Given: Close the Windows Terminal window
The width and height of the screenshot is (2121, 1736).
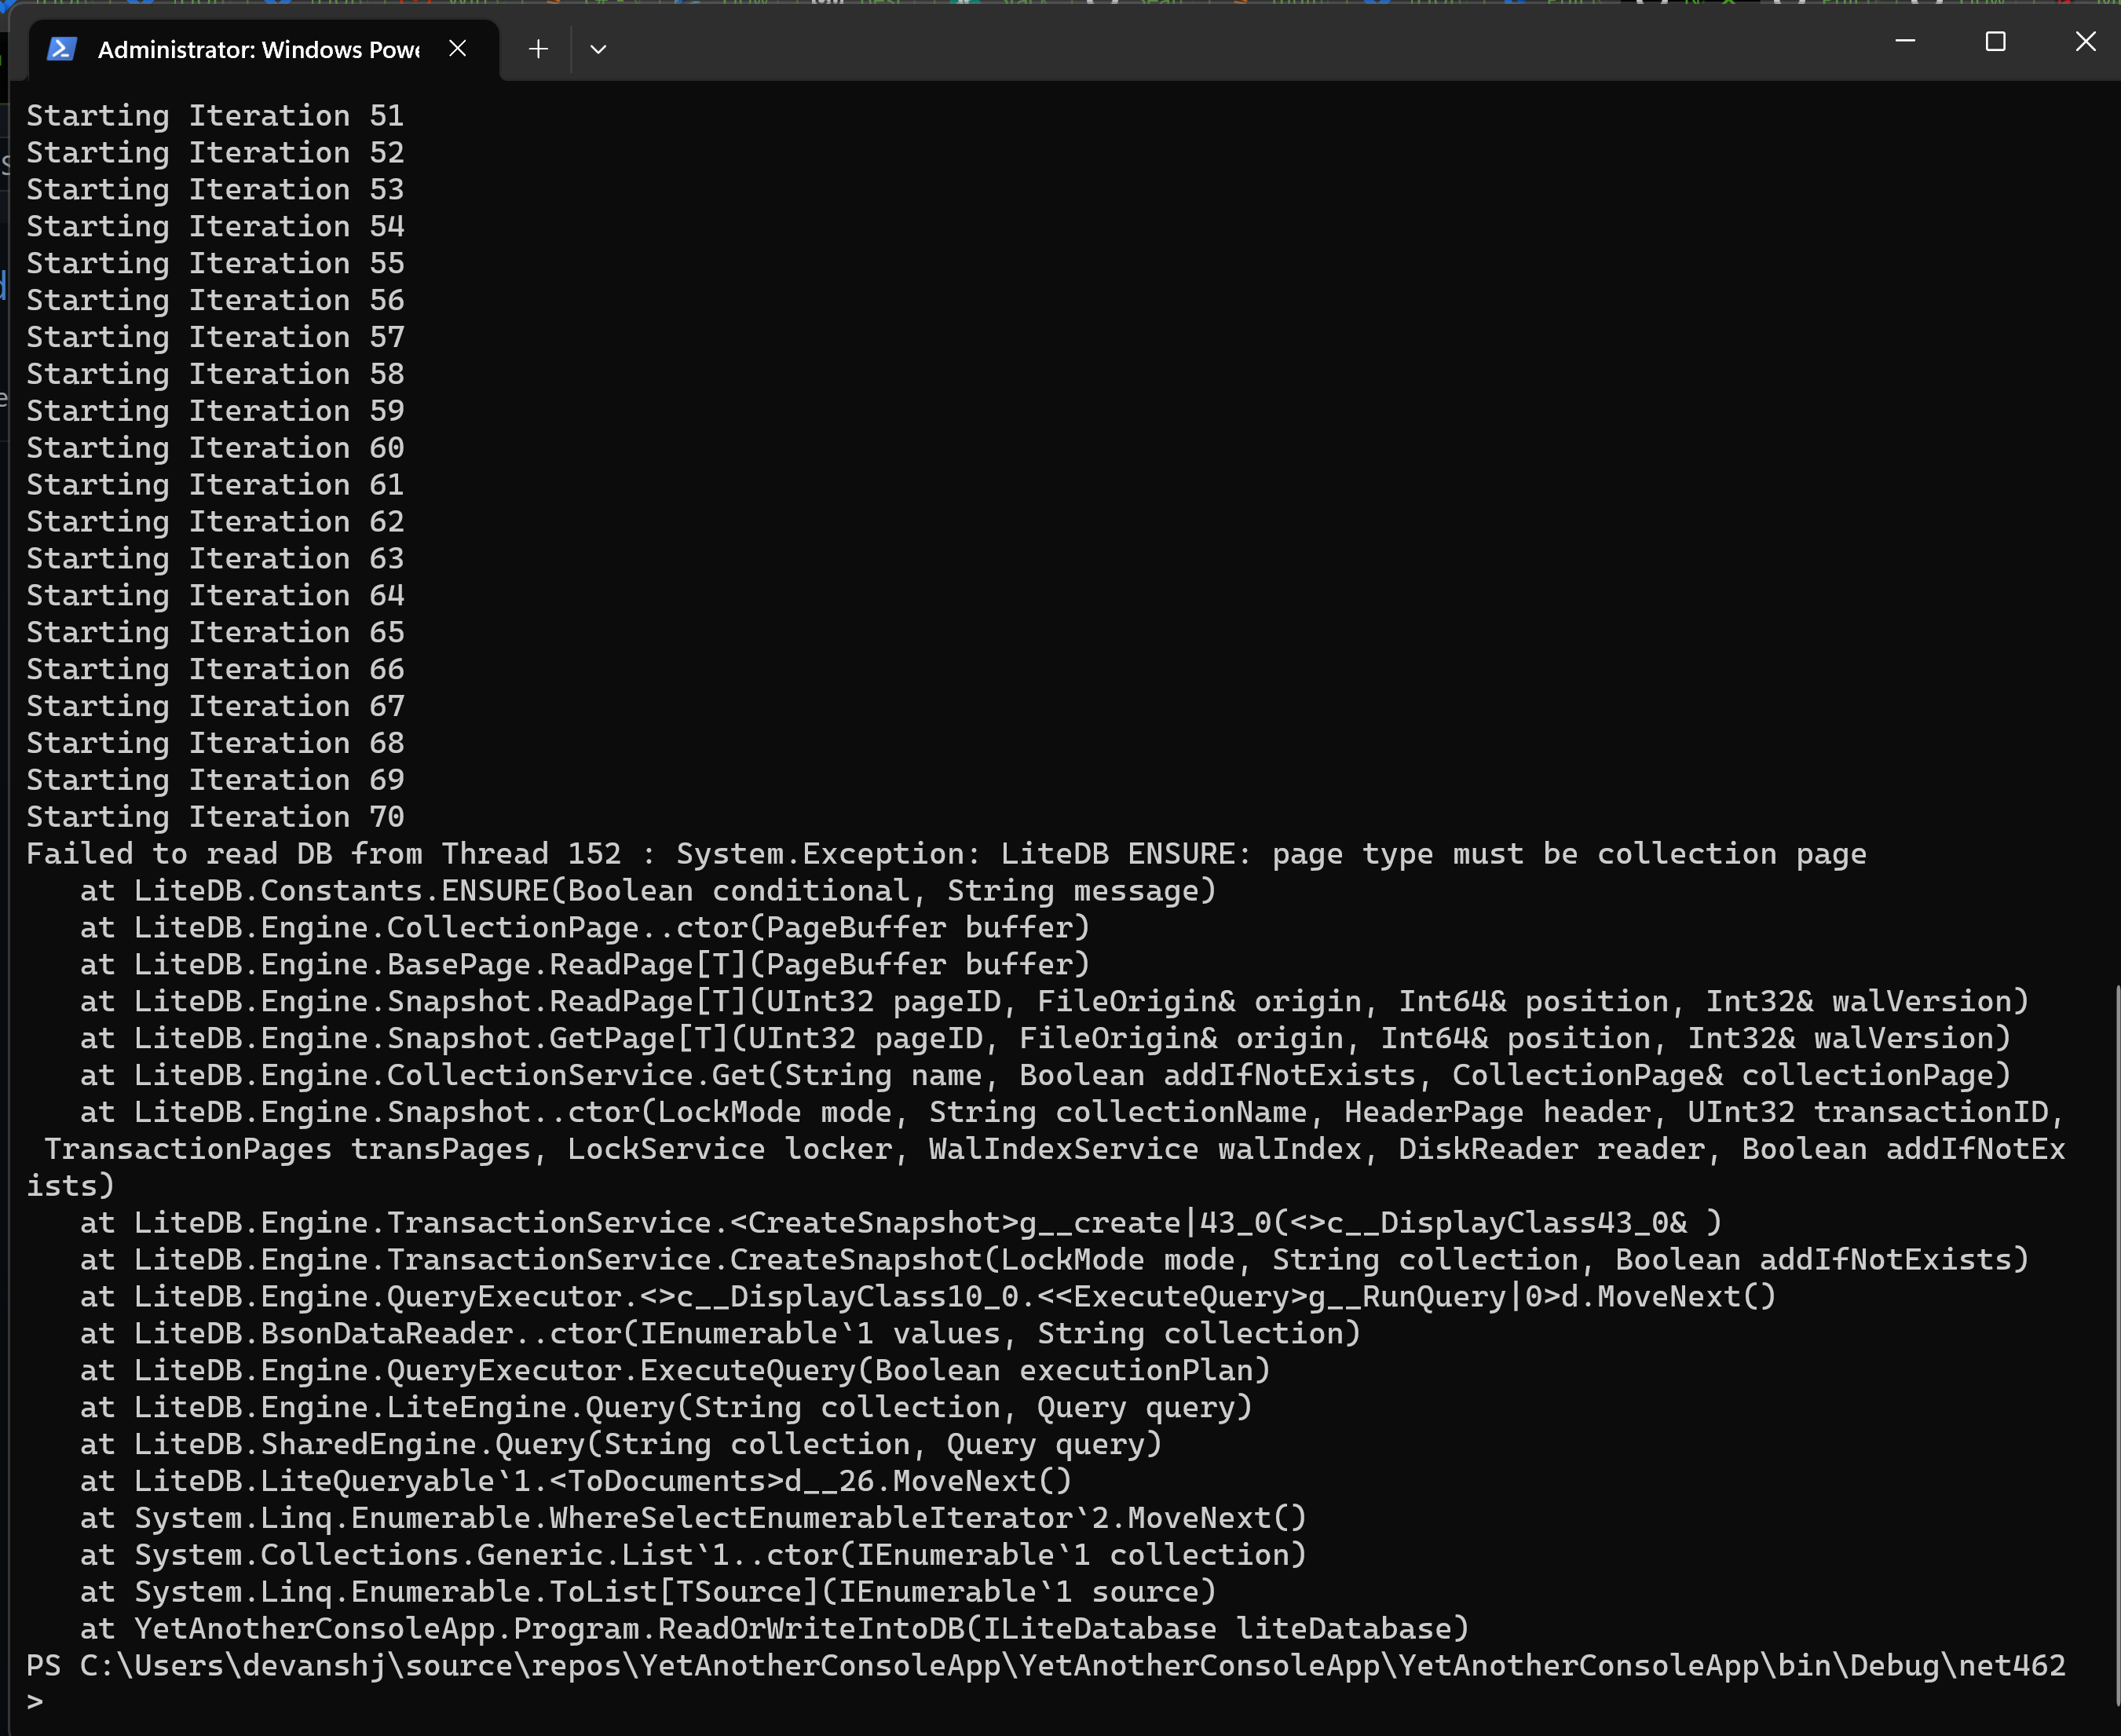Looking at the screenshot, I should point(2085,41).
